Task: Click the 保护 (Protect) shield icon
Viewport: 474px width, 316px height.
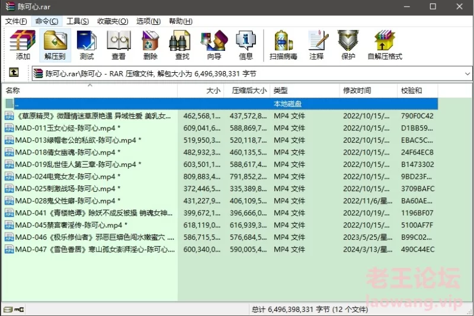Action: [x=348, y=44]
